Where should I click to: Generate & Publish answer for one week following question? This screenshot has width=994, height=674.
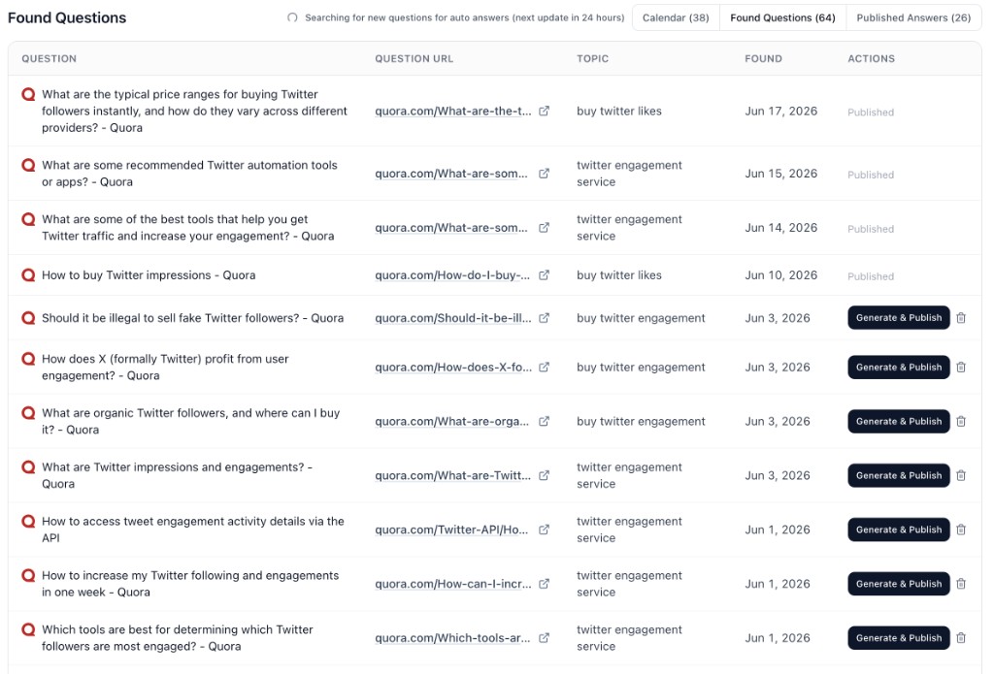pos(898,584)
